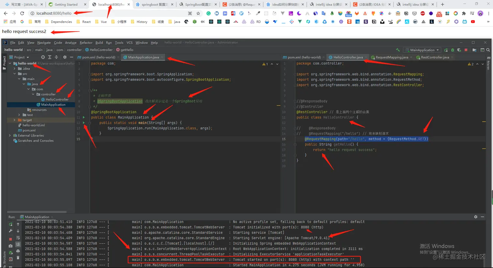Open the Refactor menu
This screenshot has width=493, height=268.
[x=86, y=43]
